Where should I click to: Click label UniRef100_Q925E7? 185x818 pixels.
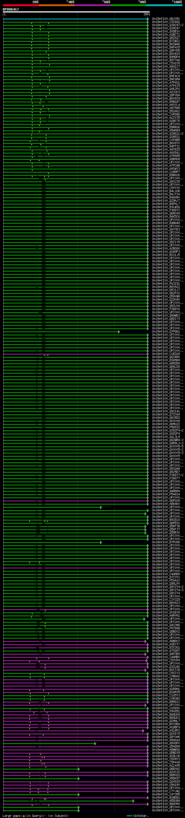point(166,472)
